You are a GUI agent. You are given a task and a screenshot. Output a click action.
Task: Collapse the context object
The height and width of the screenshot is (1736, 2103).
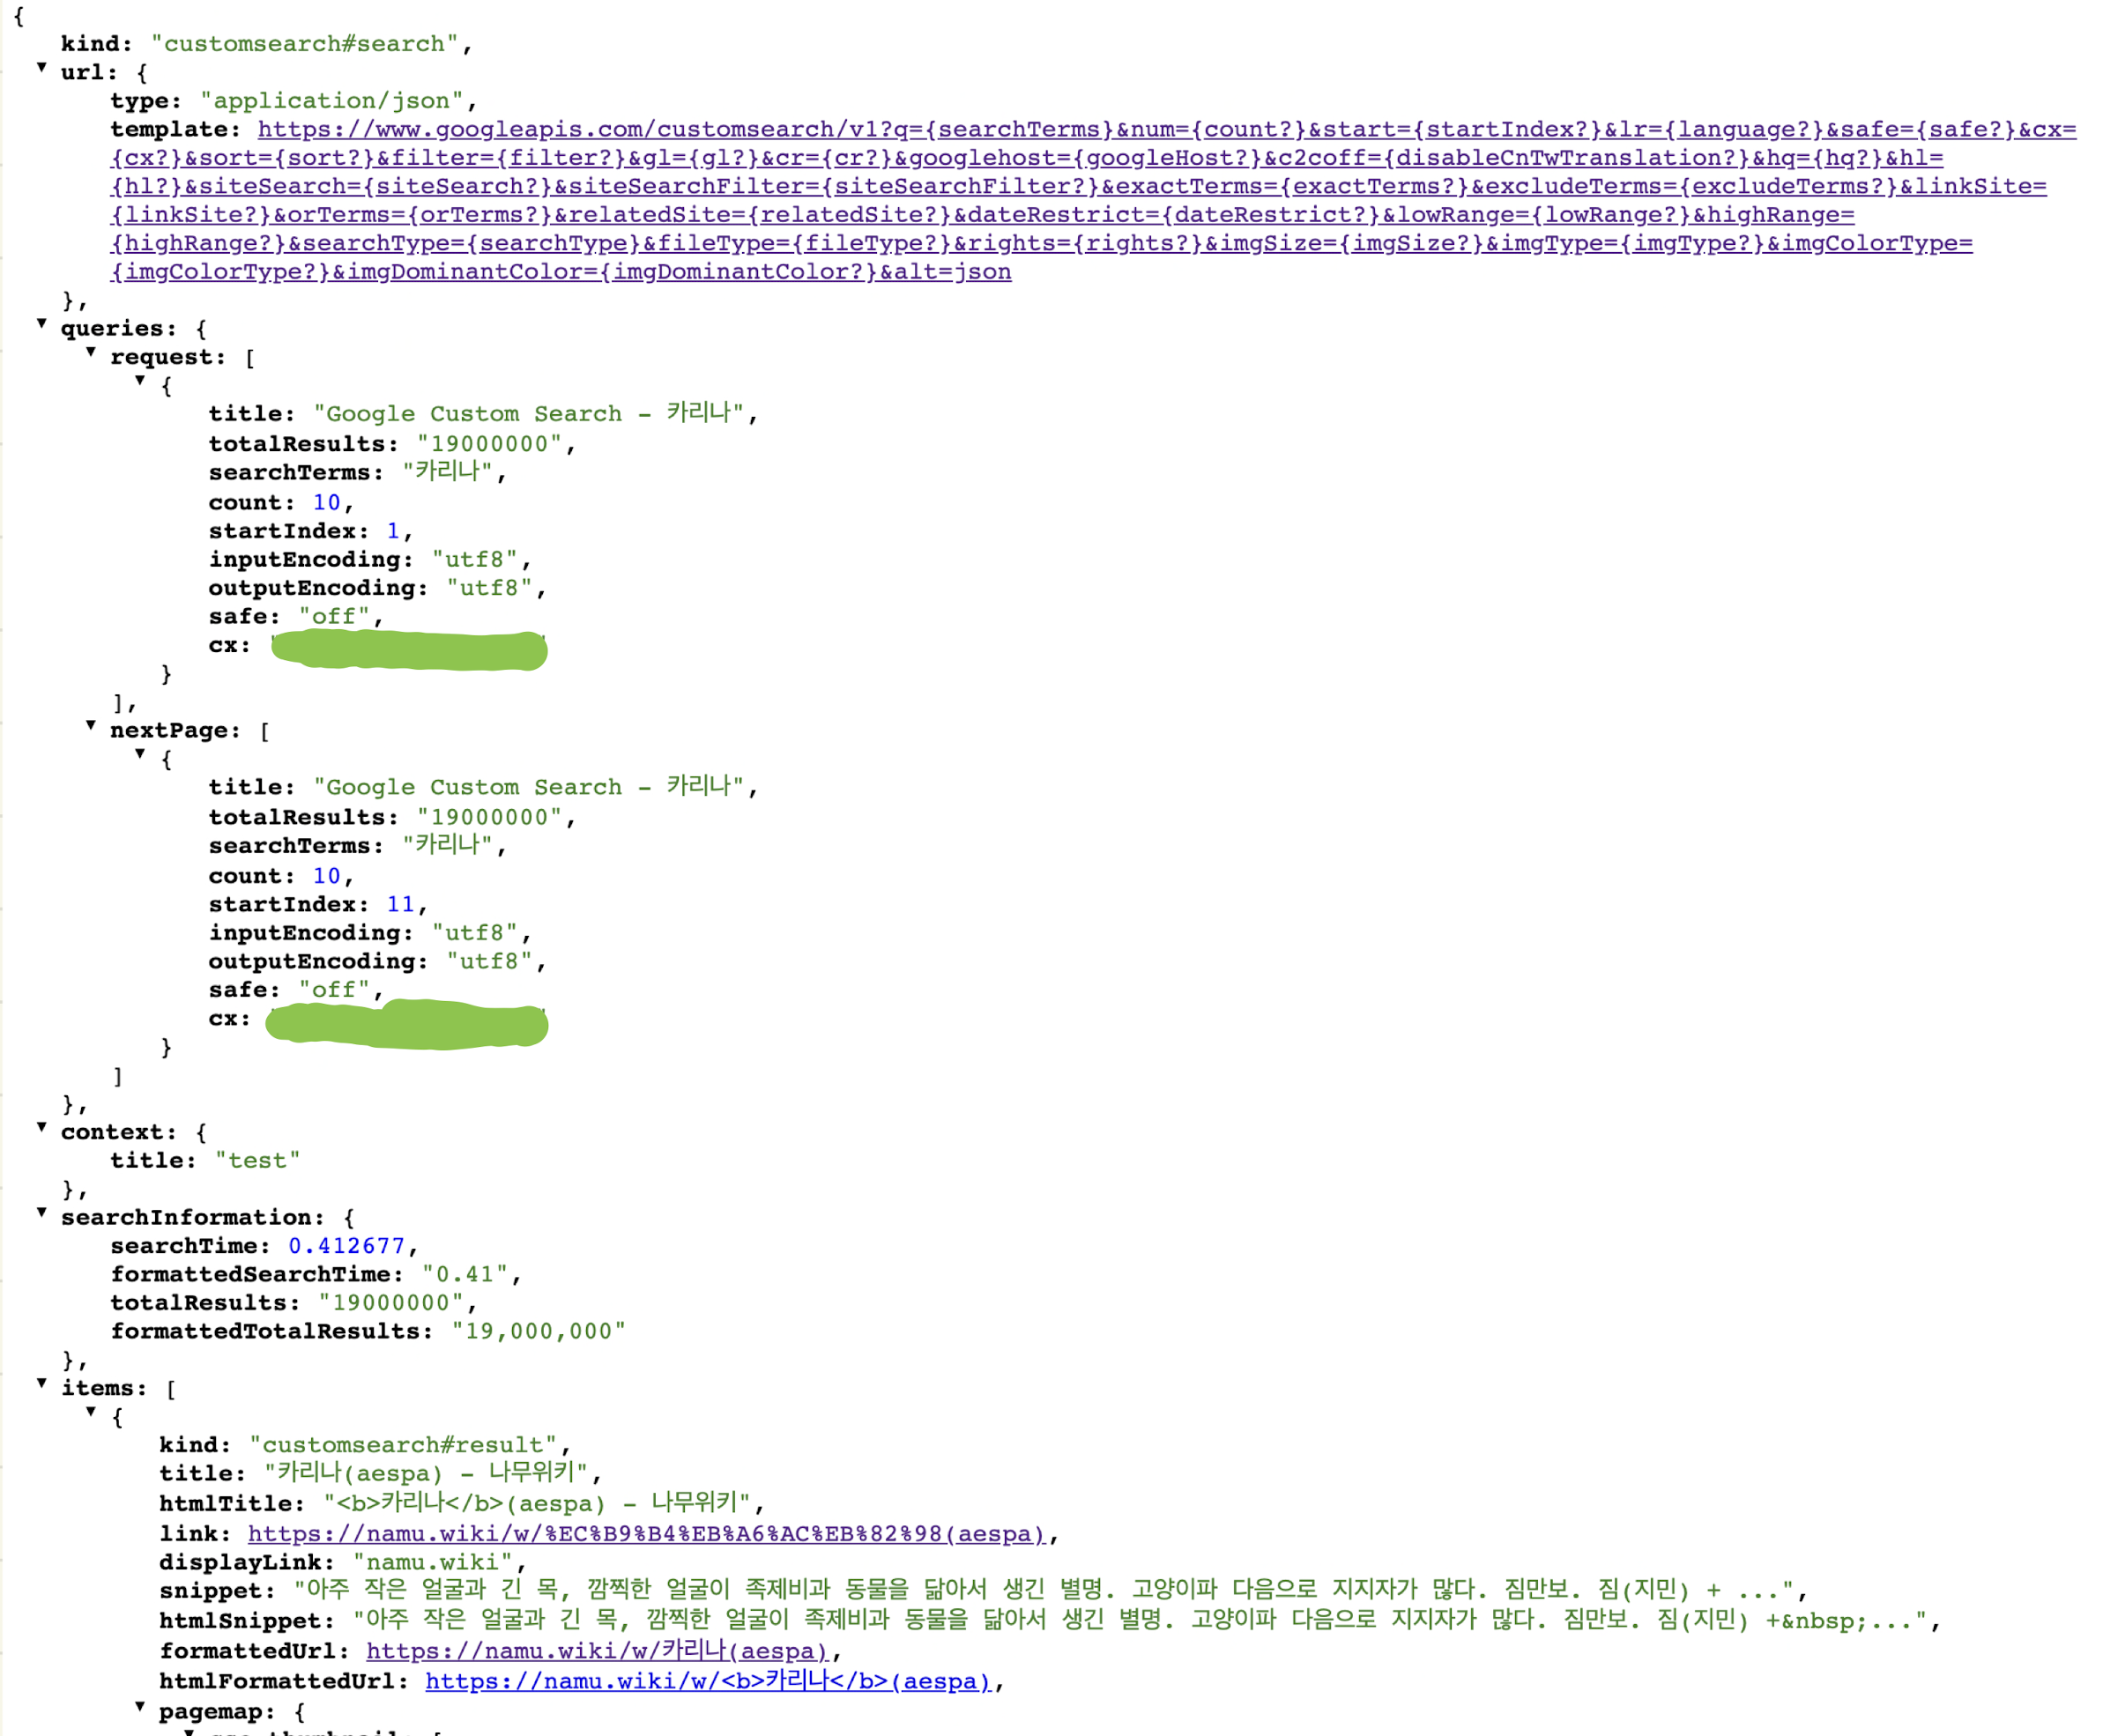point(42,1128)
